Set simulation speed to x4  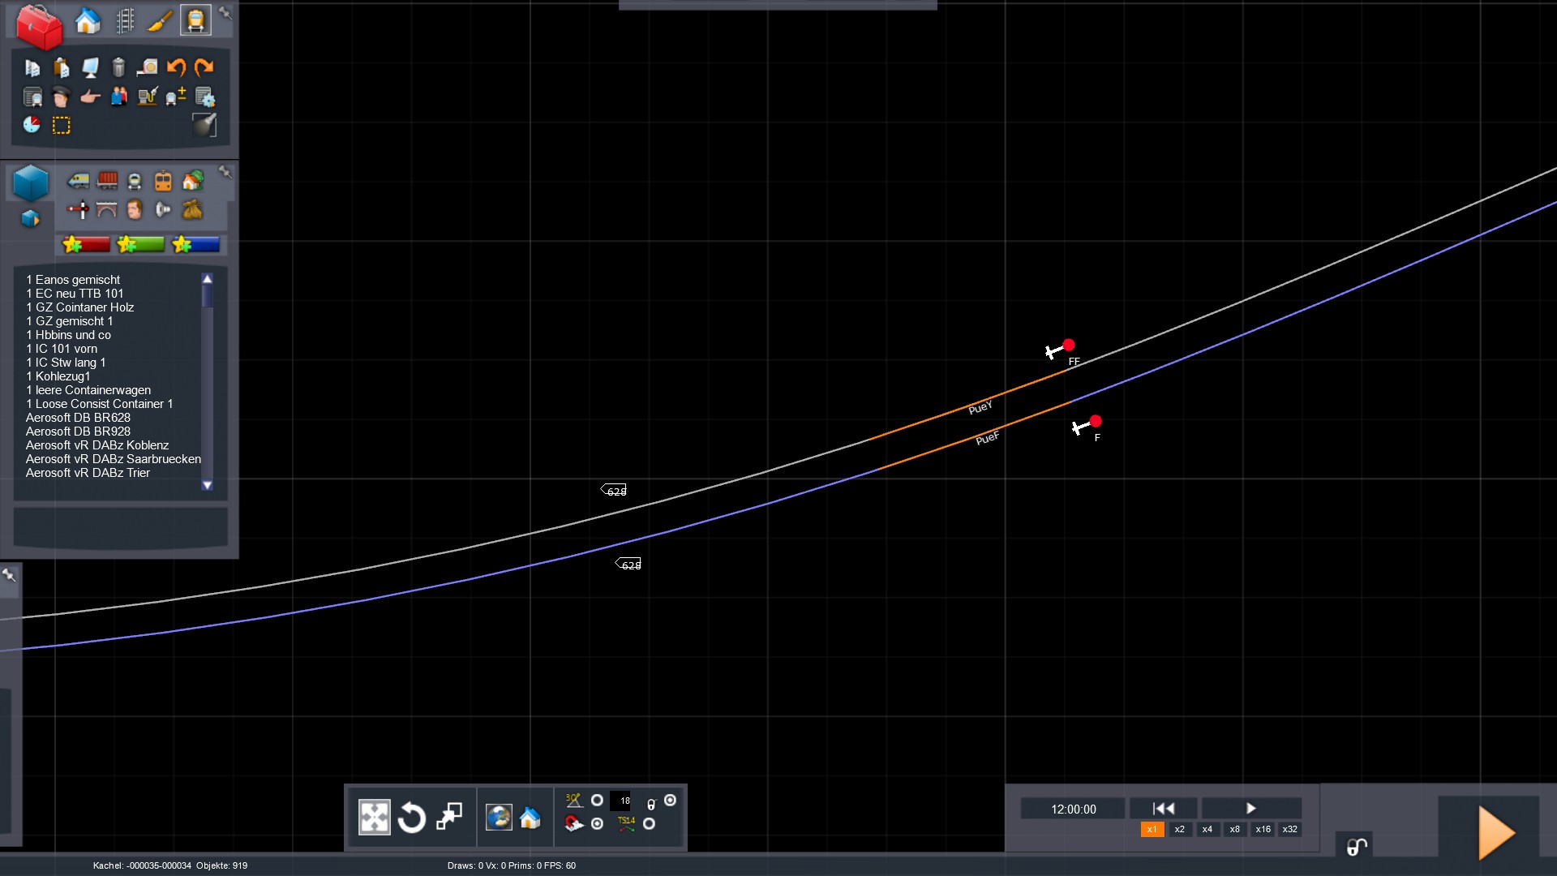(1207, 829)
